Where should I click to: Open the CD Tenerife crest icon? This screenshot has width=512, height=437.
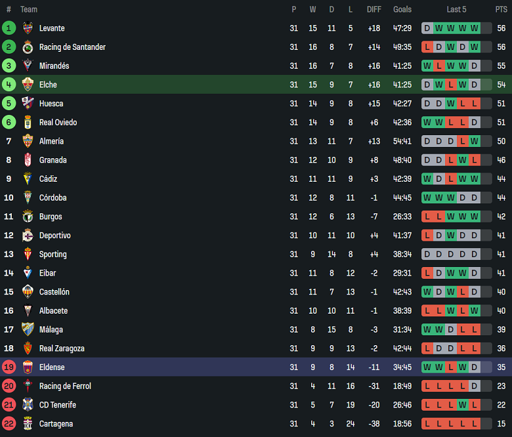pos(28,405)
